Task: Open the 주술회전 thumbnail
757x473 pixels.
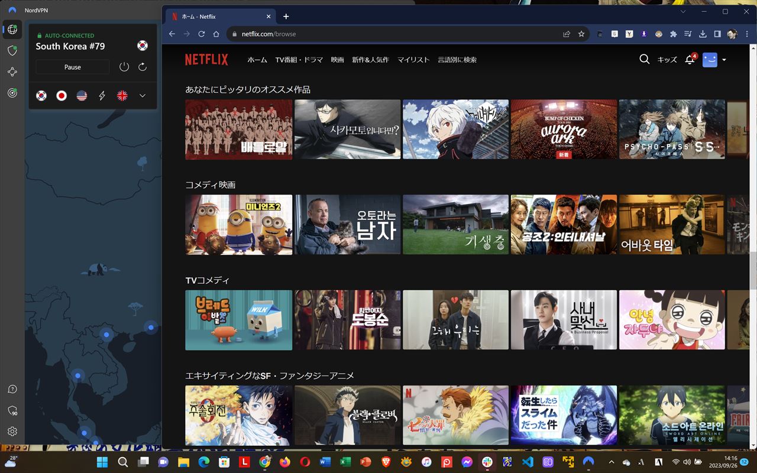Action: point(239,415)
